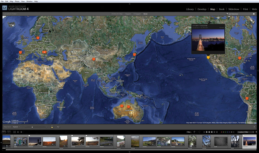Click the western Australia map pin
Screen dimensions: 259x153
[122, 106]
